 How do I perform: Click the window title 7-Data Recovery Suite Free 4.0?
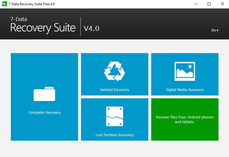click(x=32, y=4)
